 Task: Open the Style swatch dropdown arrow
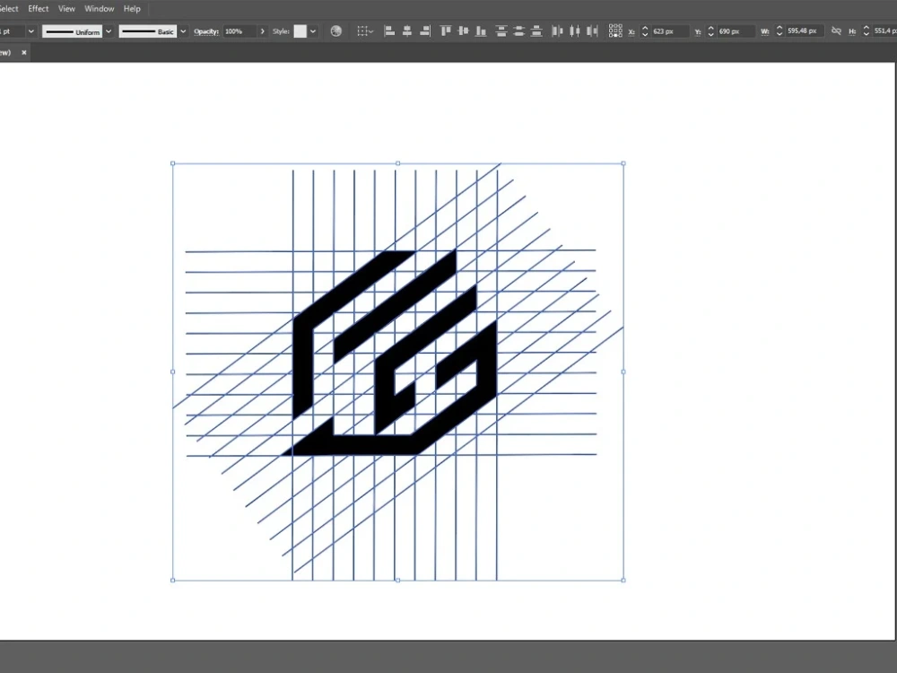pyautogui.click(x=313, y=31)
